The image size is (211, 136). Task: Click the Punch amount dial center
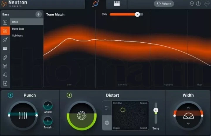pyautogui.click(x=23, y=116)
